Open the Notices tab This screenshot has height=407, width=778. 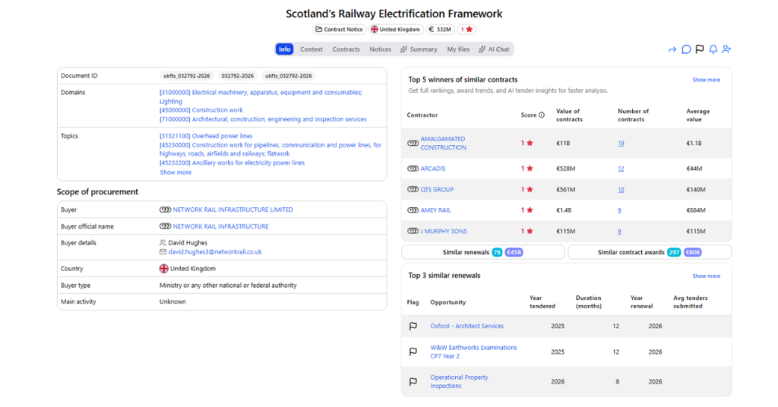[x=380, y=49]
